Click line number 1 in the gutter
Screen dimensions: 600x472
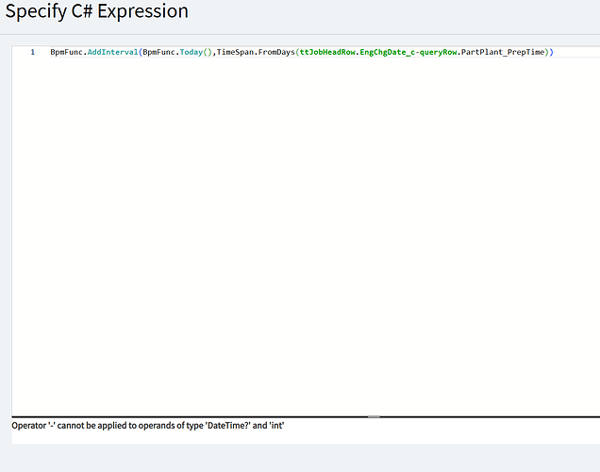point(32,52)
